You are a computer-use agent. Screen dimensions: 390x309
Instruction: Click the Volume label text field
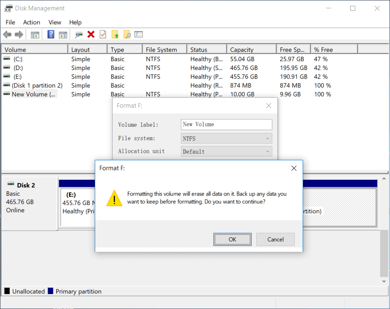tap(226, 124)
